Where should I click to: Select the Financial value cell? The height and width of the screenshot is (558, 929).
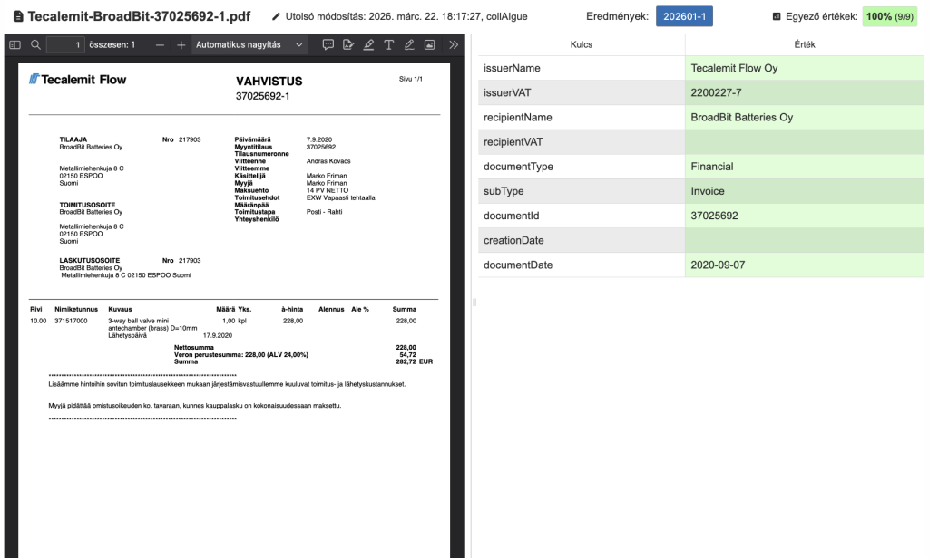tap(805, 167)
